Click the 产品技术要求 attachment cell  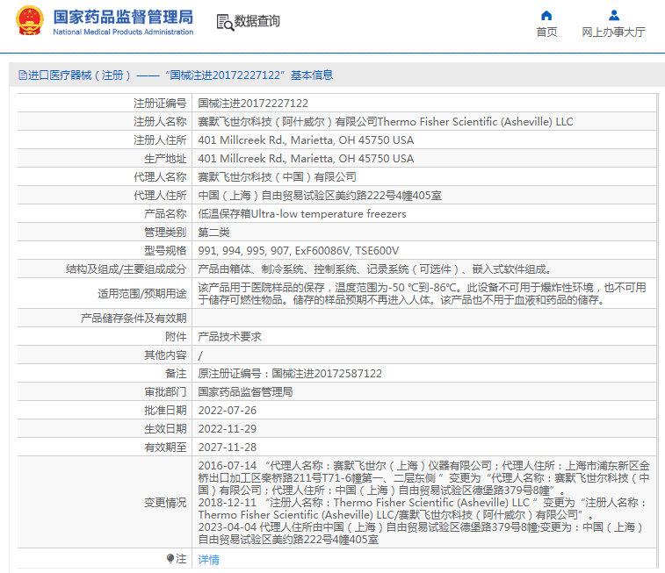229,336
